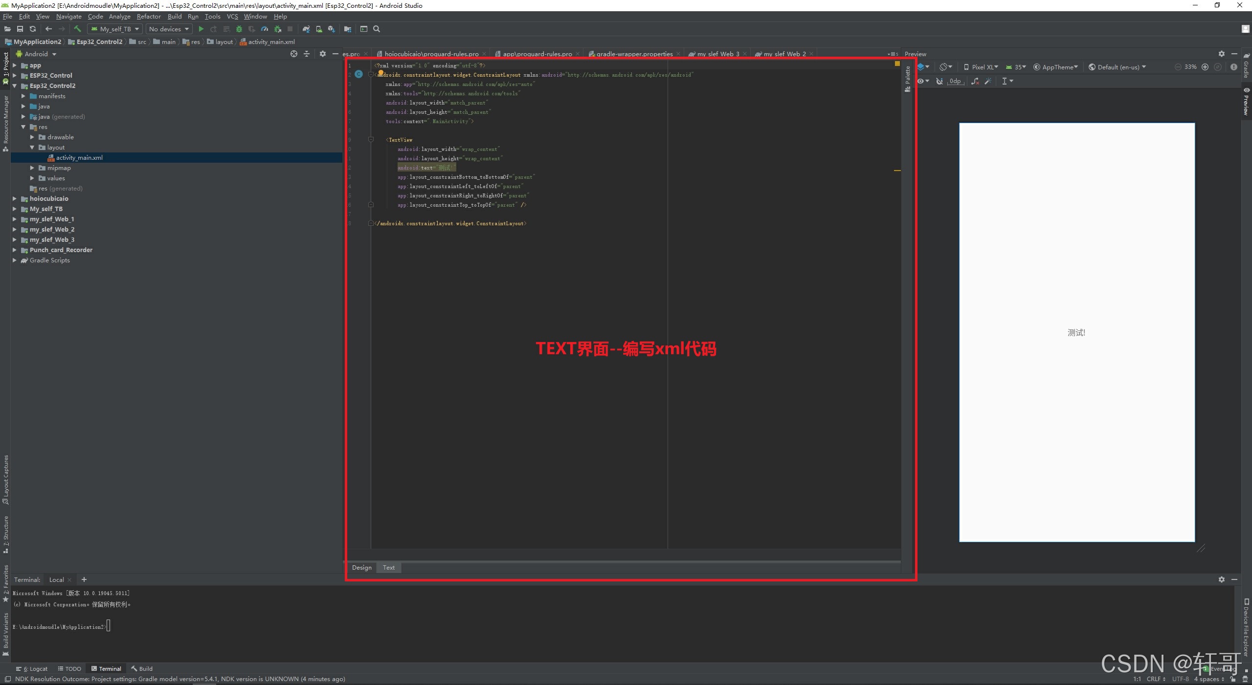Toggle autoconnect magnet in preview toolbar

point(939,81)
